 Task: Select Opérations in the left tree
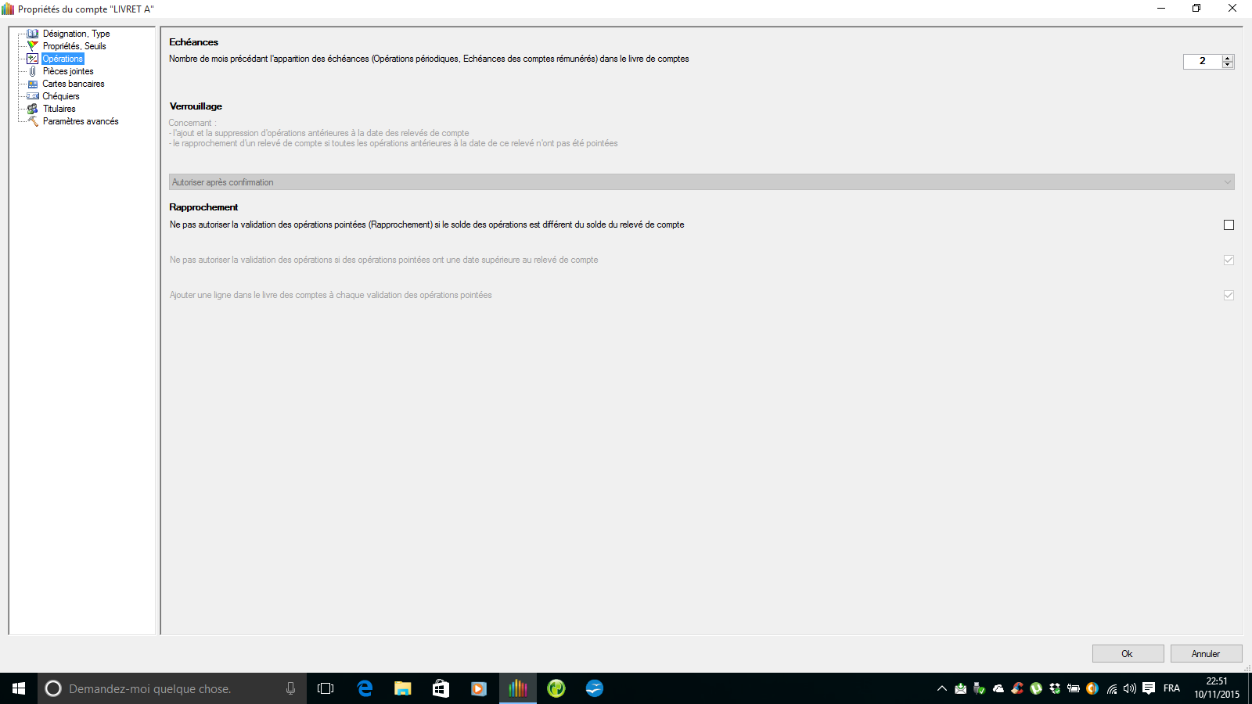point(63,59)
